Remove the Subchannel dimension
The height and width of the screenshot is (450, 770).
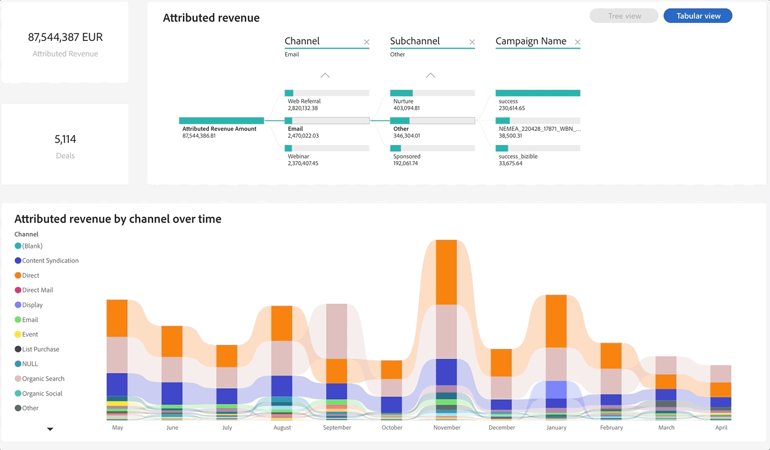pyautogui.click(x=472, y=42)
